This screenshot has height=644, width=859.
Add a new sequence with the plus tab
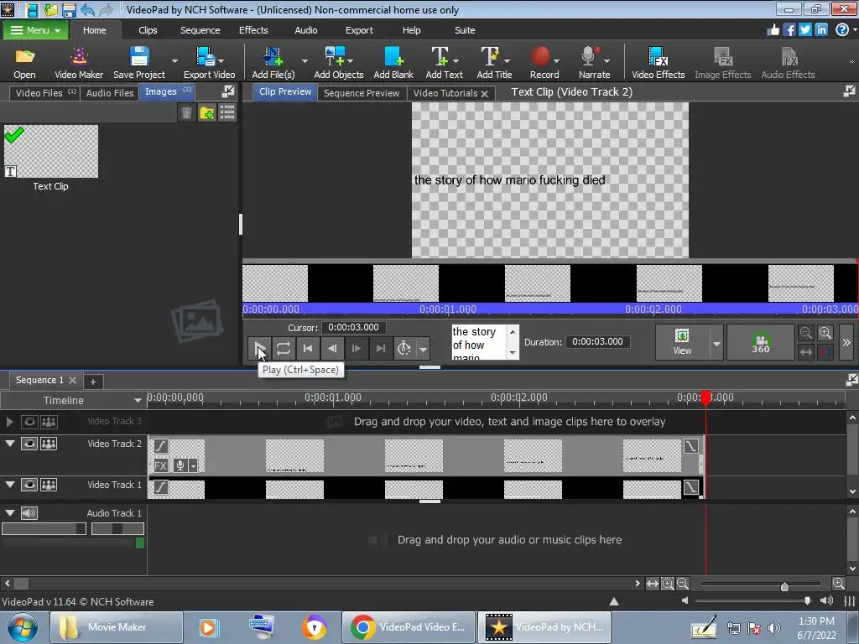(93, 382)
